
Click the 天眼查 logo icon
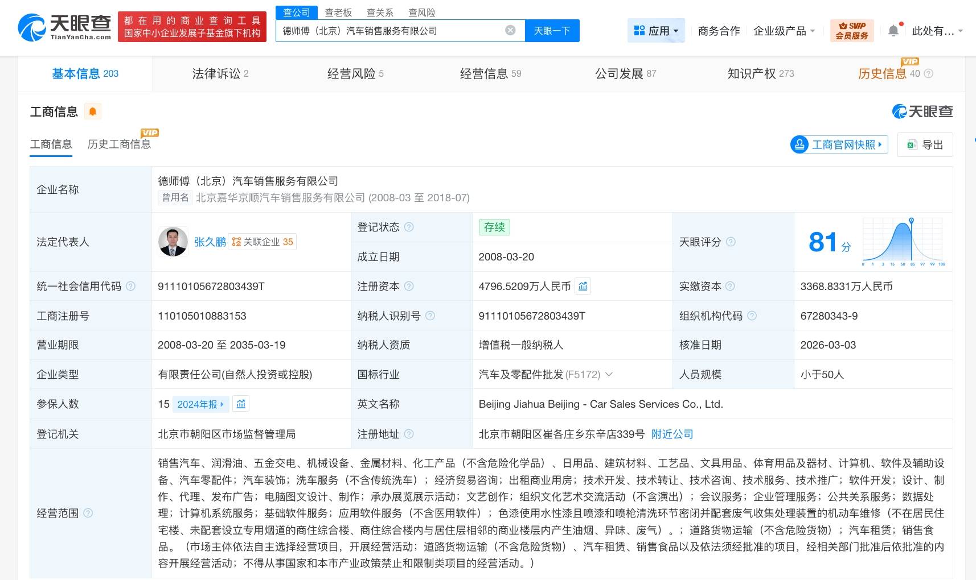[32, 25]
